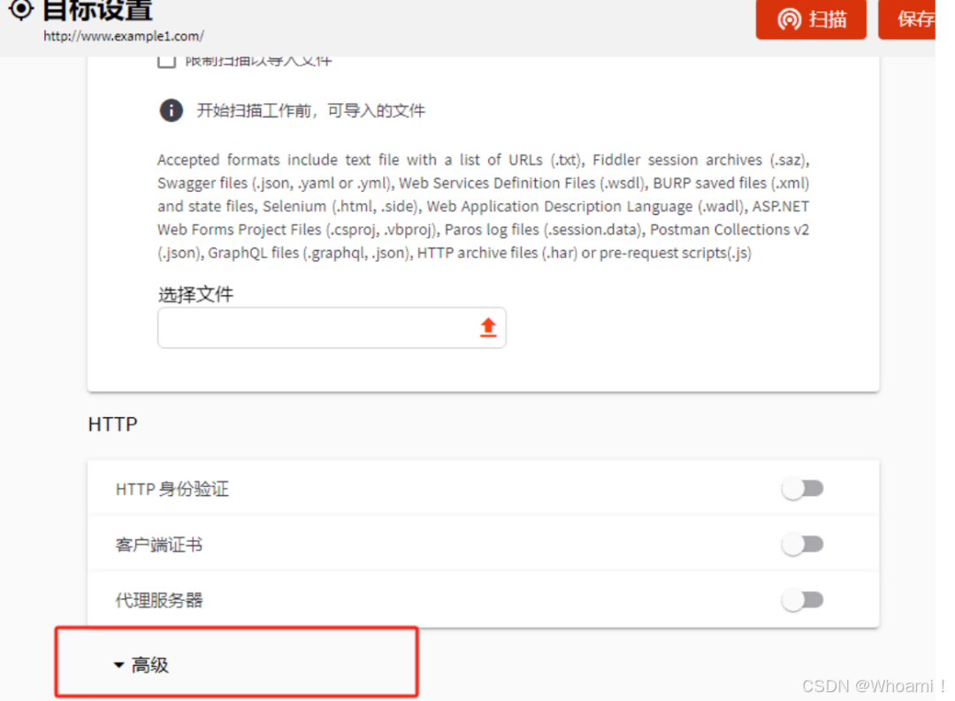Turn on the 代理服务器 switch
The height and width of the screenshot is (701, 955).
coord(802,600)
